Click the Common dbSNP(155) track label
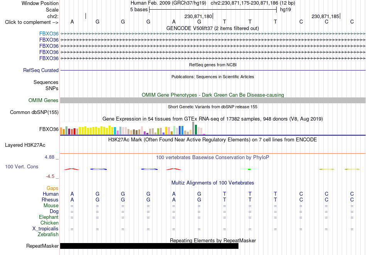Viewport: 366px width, 255px height. point(34,112)
